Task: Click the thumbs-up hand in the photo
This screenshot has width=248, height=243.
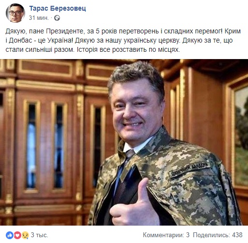Action: (x=134, y=205)
